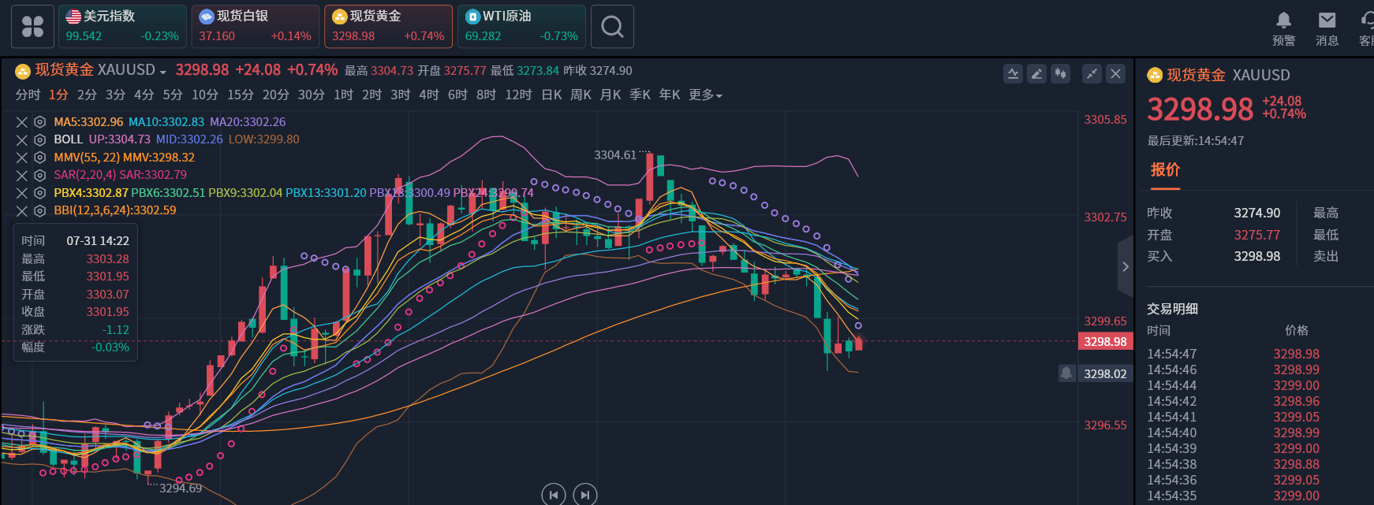Select the 月K timeframe
This screenshot has width=1374, height=505.
pos(610,95)
